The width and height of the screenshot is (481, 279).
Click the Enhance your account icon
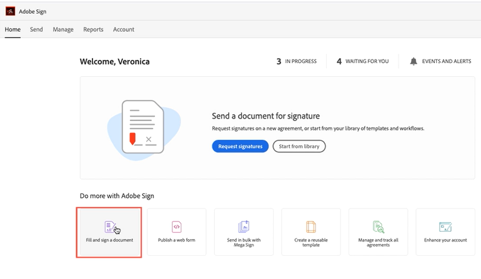point(445,227)
